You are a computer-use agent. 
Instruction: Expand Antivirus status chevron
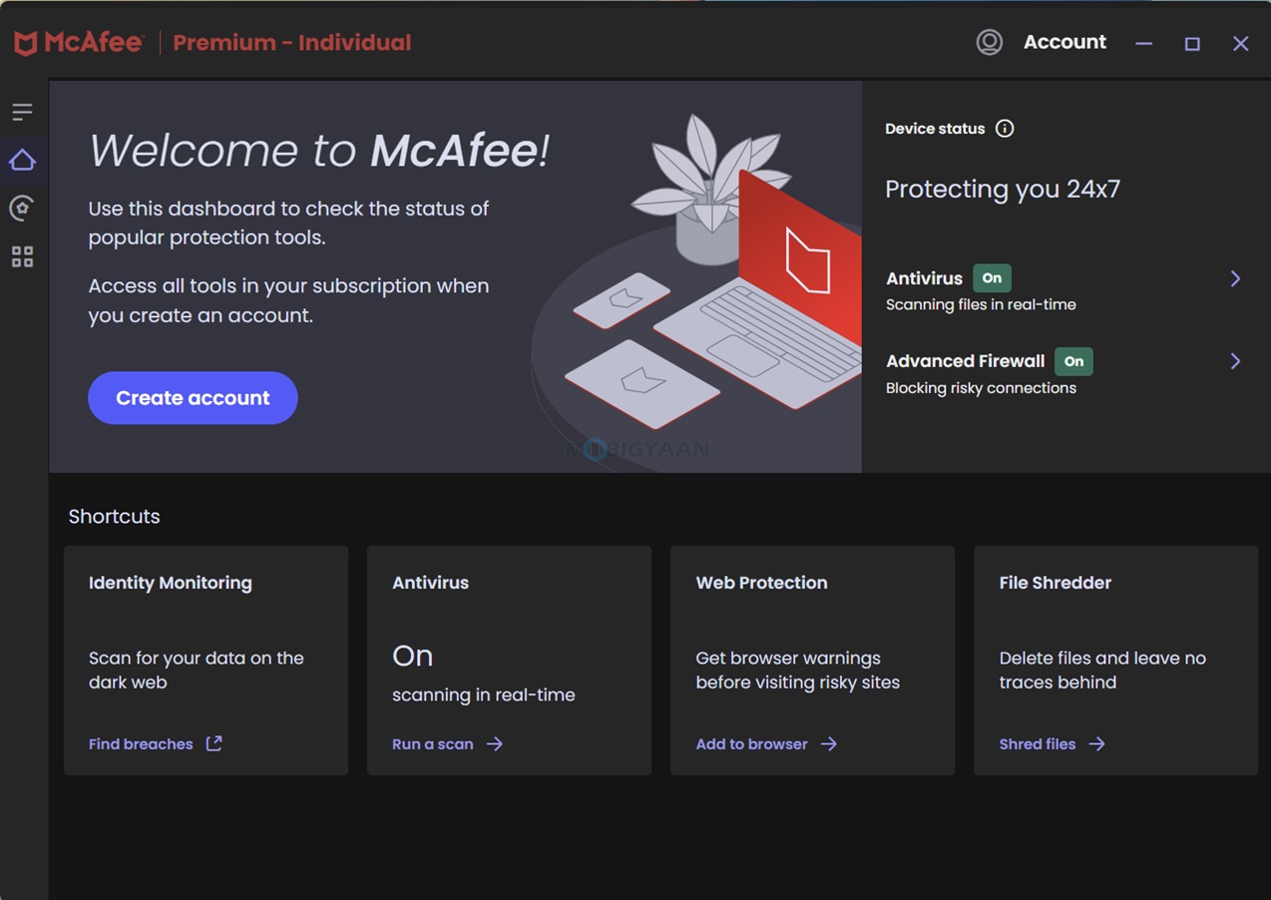pos(1235,278)
